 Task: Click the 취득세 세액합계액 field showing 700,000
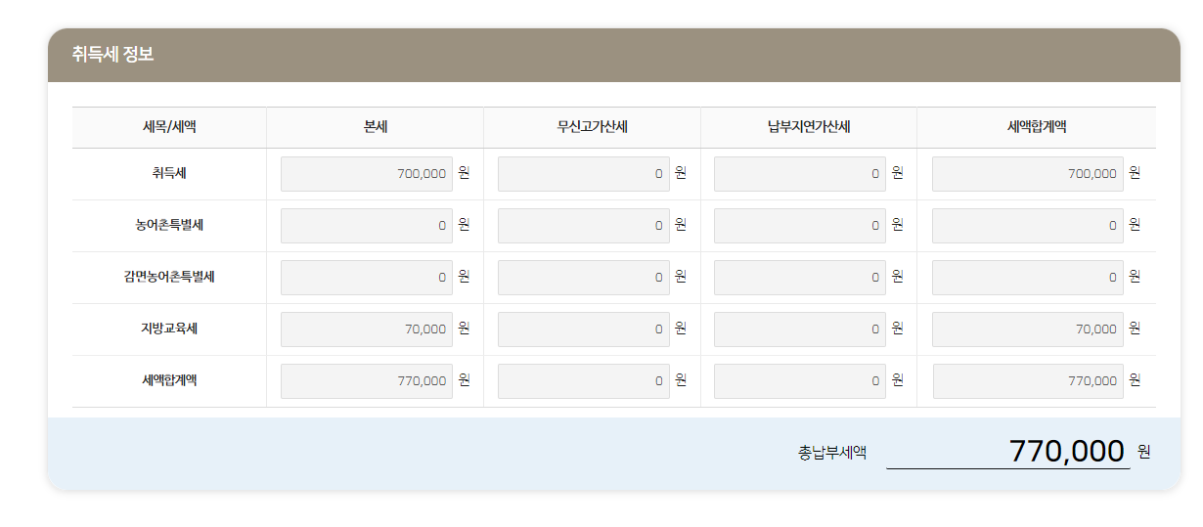(x=1028, y=174)
